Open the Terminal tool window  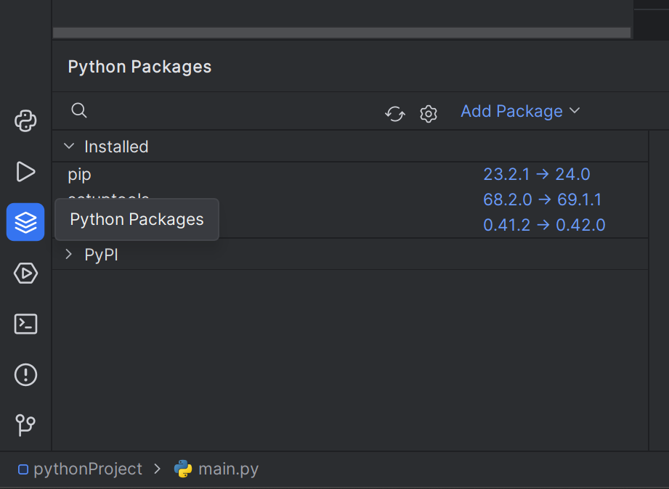[25, 324]
